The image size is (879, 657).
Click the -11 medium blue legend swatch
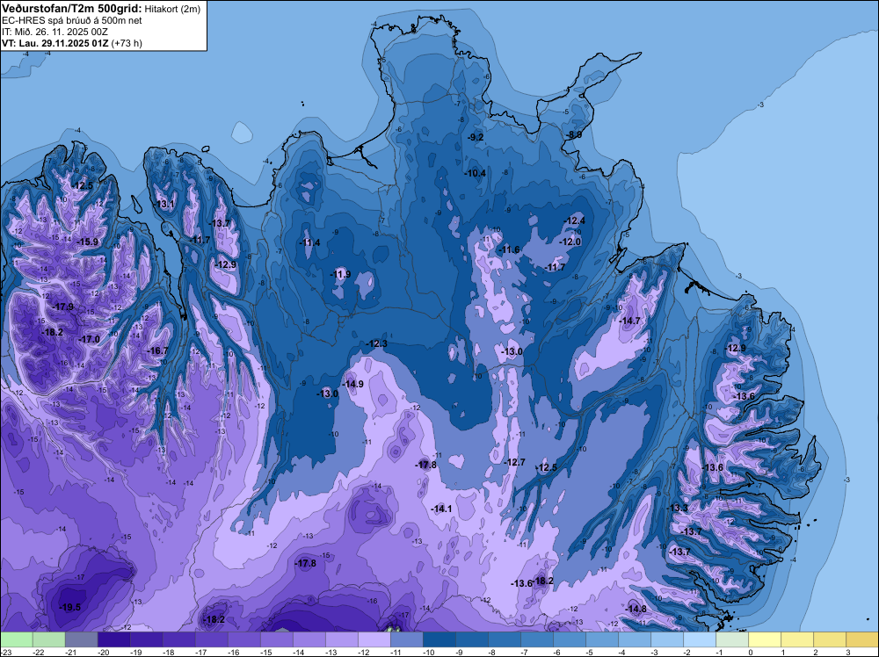[407, 639]
